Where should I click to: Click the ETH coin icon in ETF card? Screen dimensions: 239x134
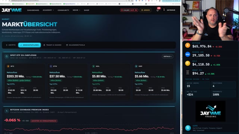pos(51,66)
